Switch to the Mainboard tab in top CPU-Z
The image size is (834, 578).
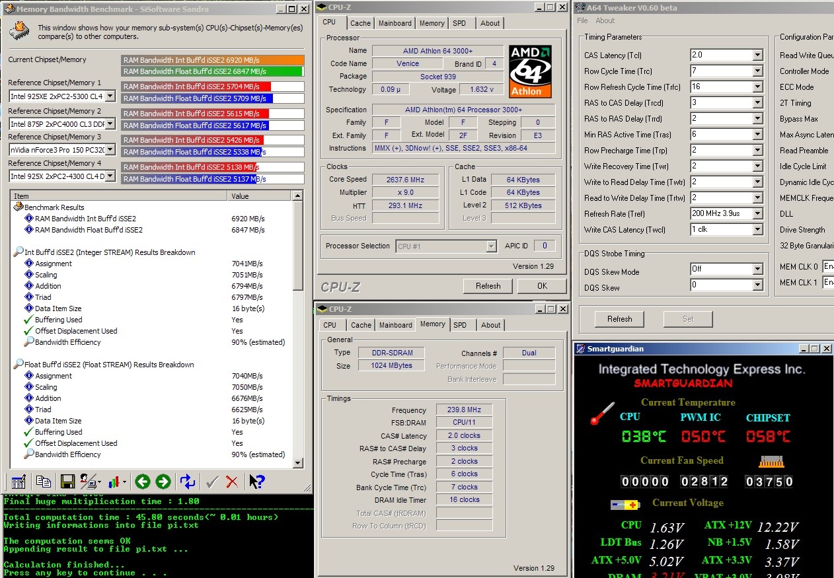395,23
